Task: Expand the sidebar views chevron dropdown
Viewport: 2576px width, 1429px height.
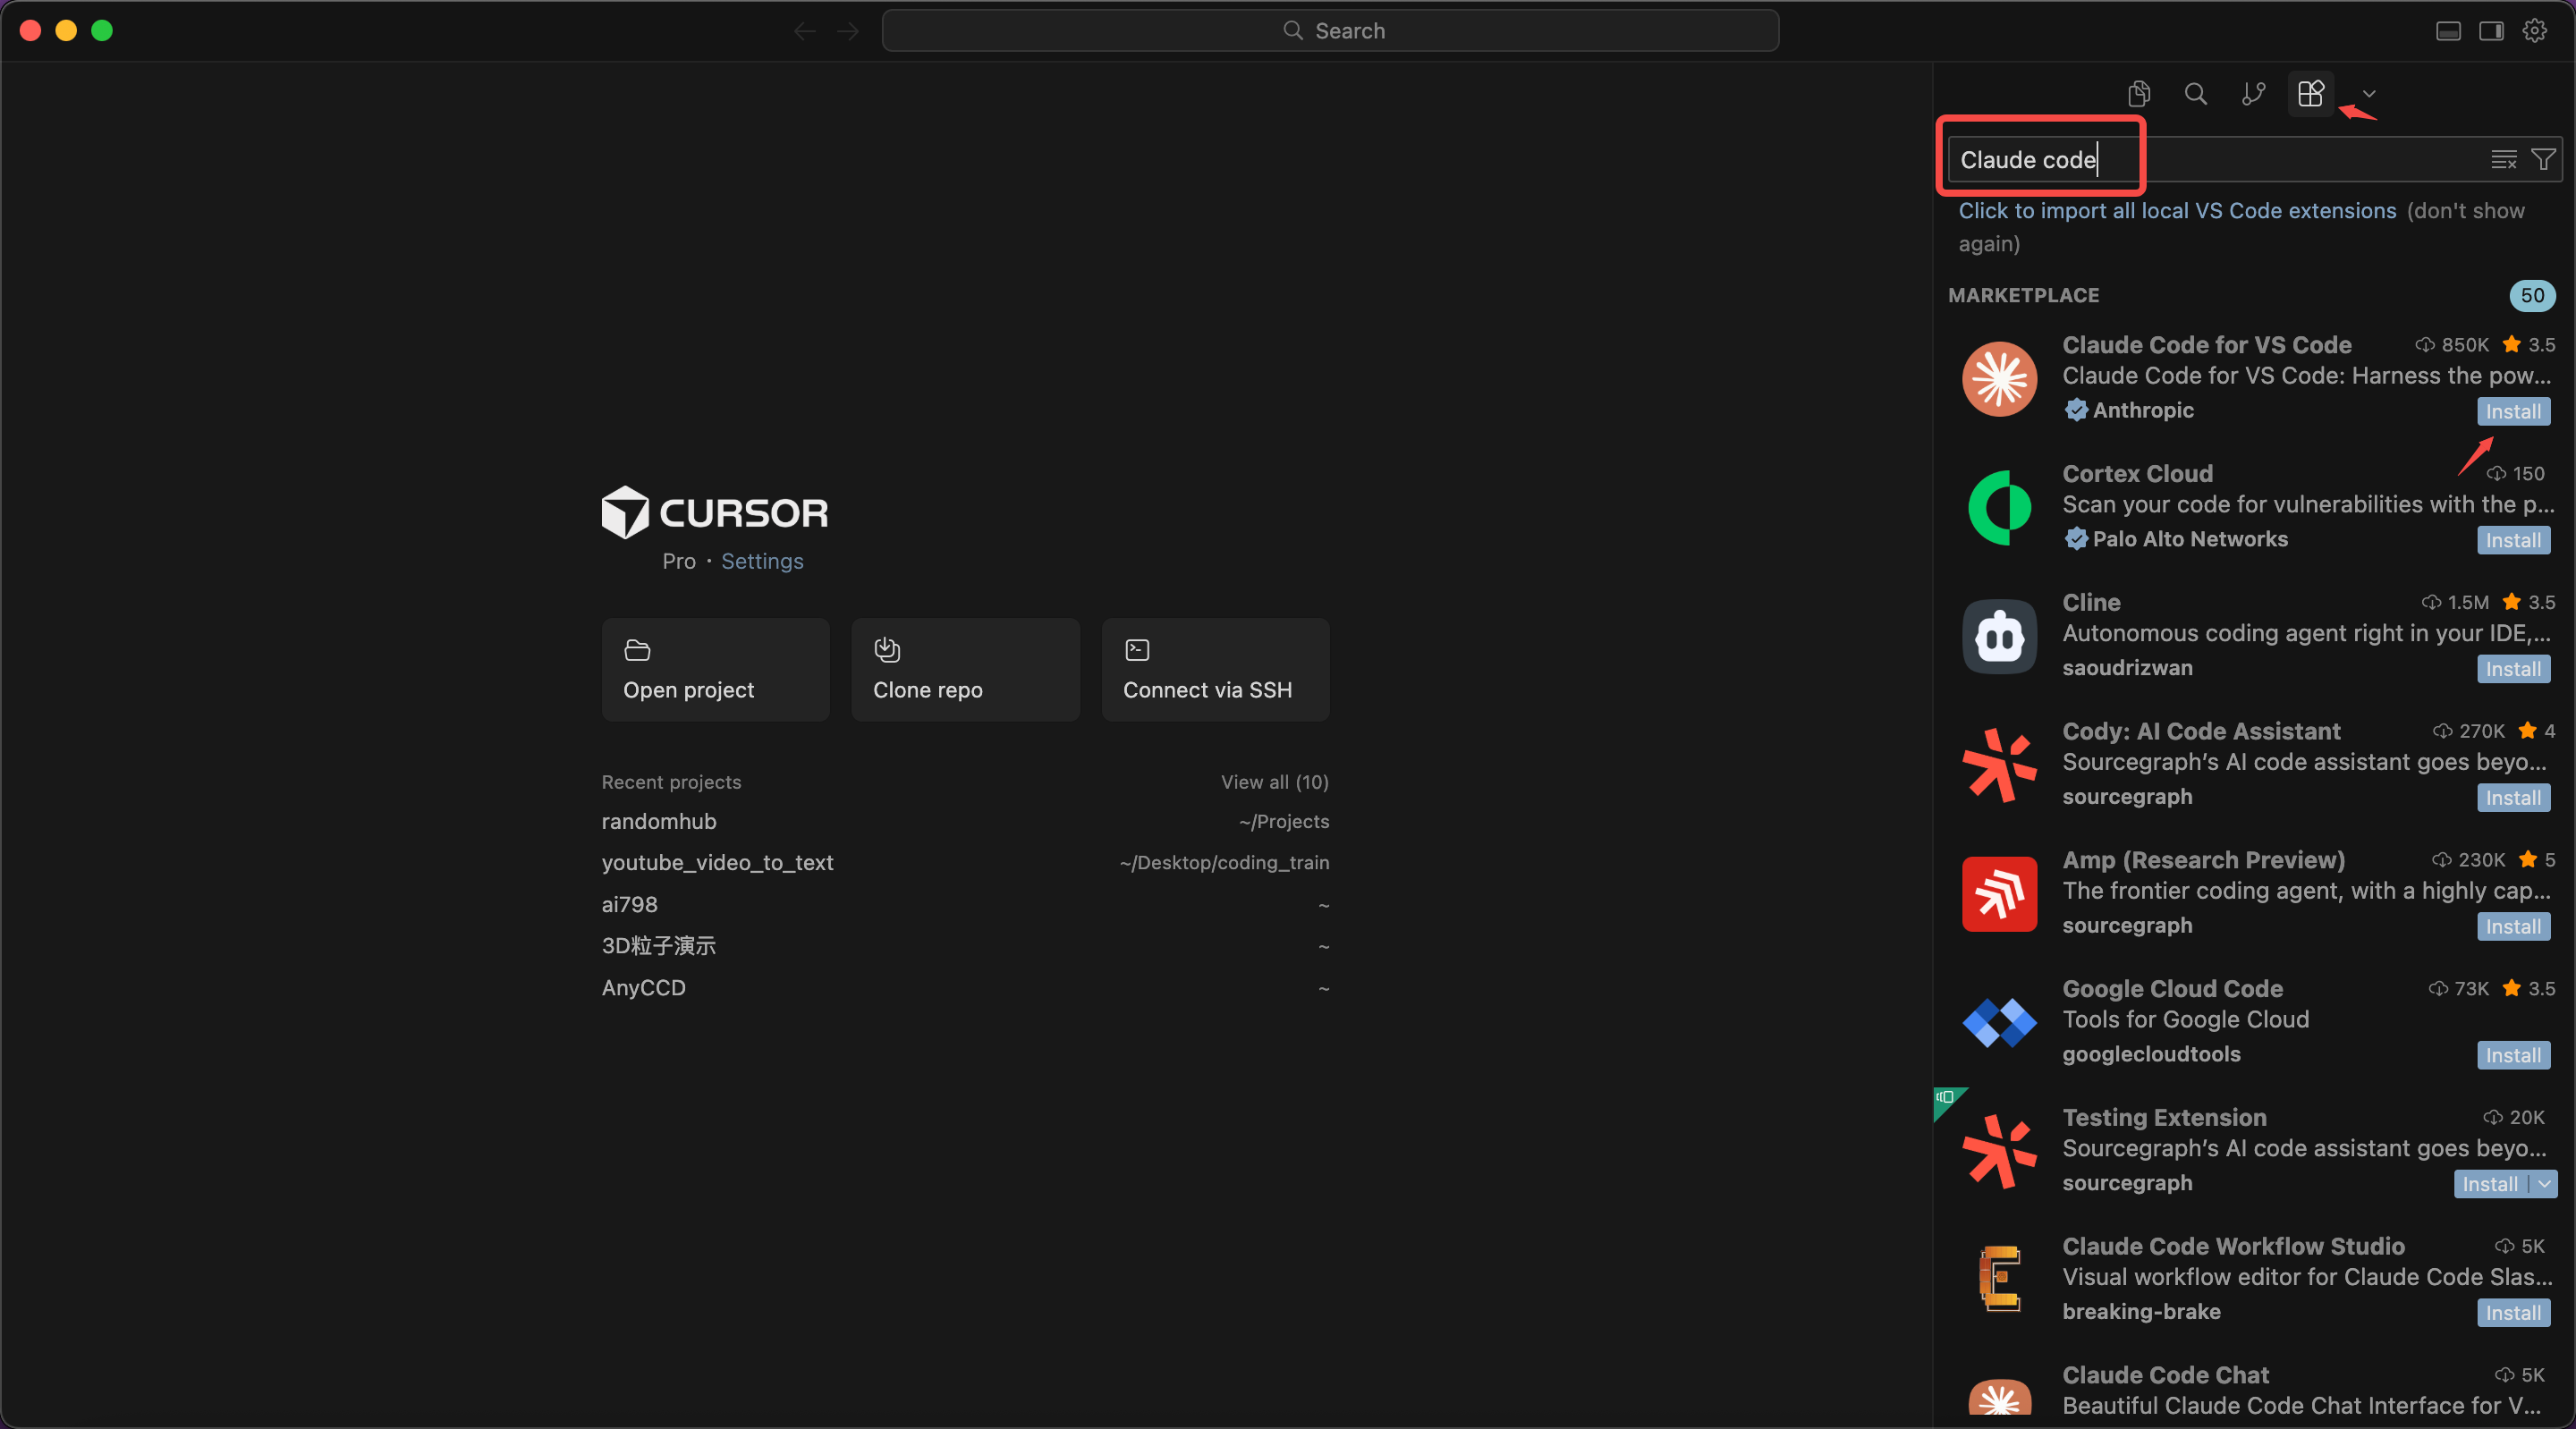Action: coord(2369,94)
